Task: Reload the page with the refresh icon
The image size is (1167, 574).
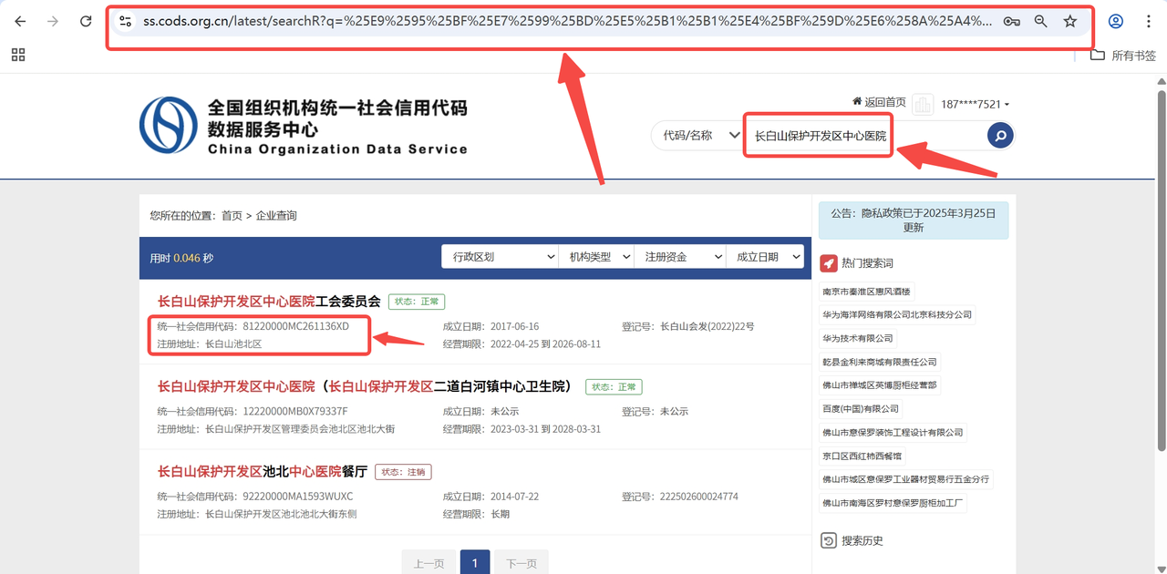Action: click(x=86, y=21)
